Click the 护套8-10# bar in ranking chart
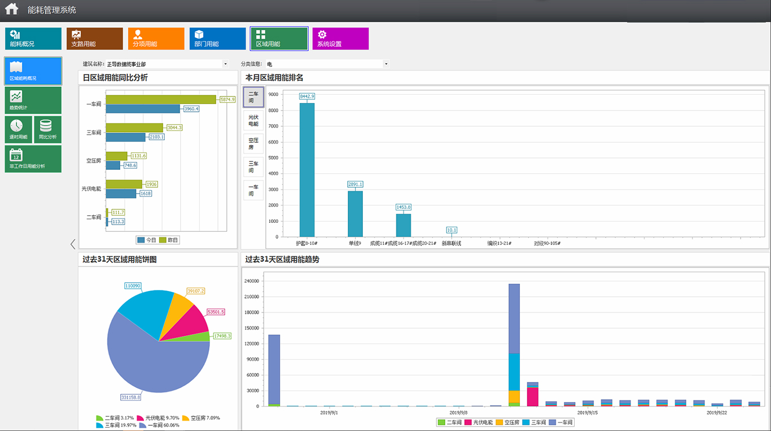The height and width of the screenshot is (431, 771). pyautogui.click(x=307, y=170)
